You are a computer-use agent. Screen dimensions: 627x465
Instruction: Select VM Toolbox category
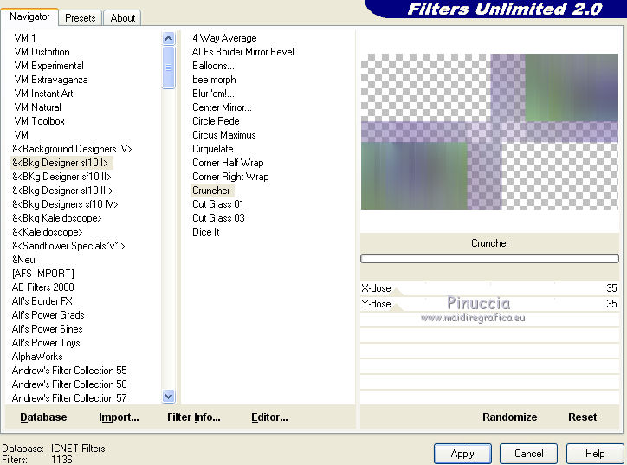click(x=39, y=121)
